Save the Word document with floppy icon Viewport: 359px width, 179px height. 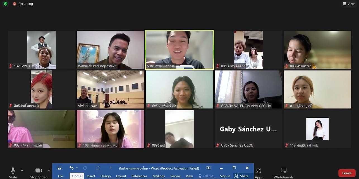(x=59, y=168)
